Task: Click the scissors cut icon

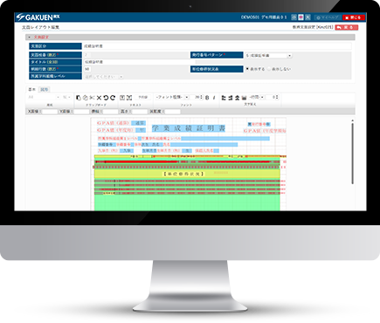Action: coord(92,98)
